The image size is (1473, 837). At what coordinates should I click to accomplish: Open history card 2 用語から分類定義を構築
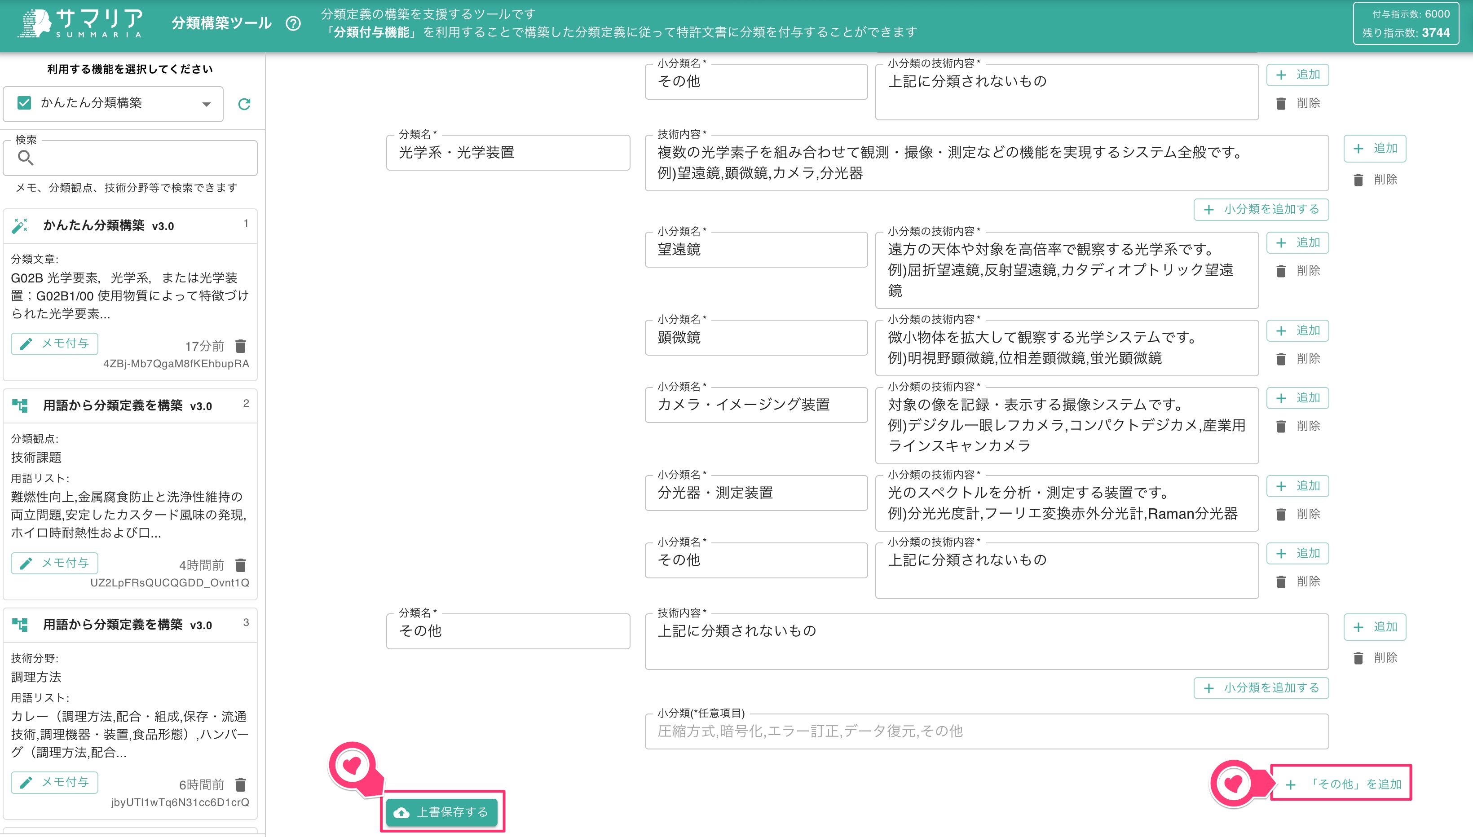coord(131,494)
